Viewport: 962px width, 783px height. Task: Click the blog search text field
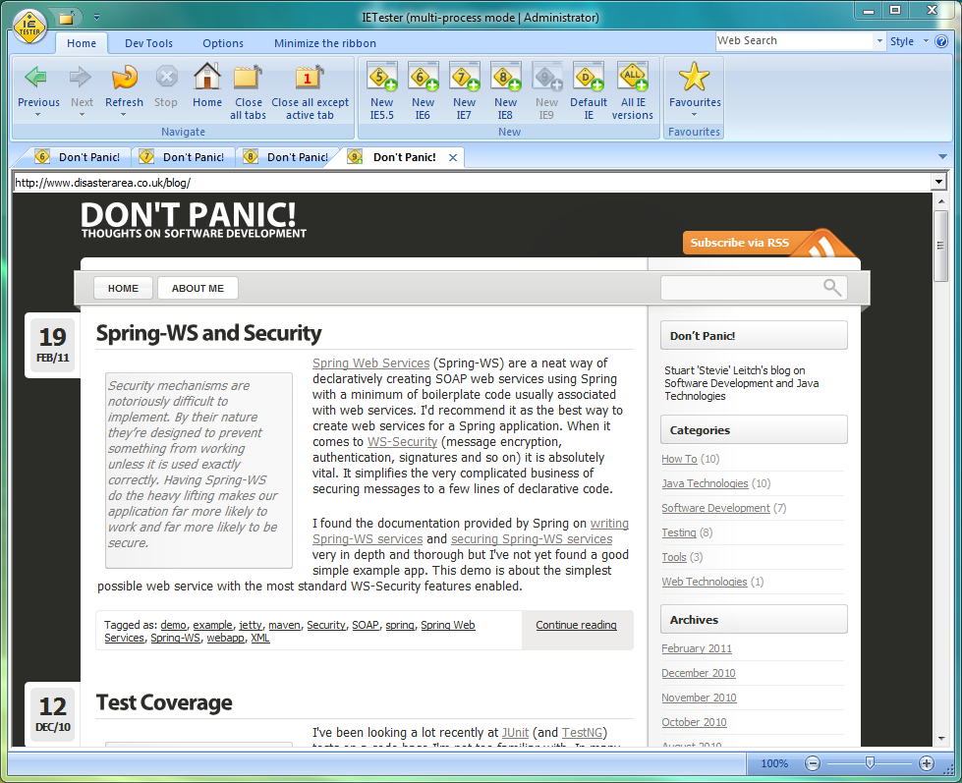pos(741,288)
